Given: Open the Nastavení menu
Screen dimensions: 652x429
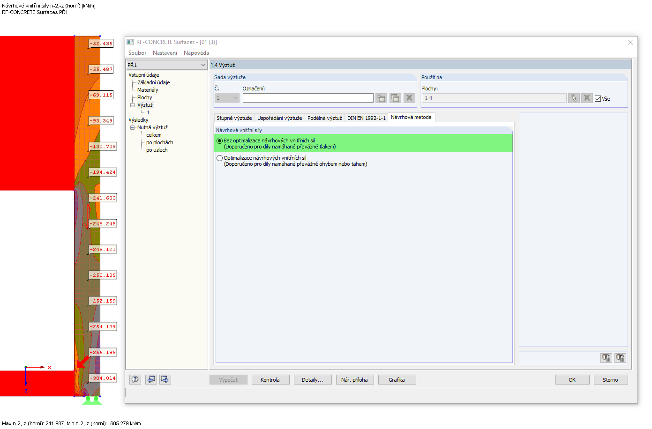Looking at the screenshot, I should coord(165,53).
